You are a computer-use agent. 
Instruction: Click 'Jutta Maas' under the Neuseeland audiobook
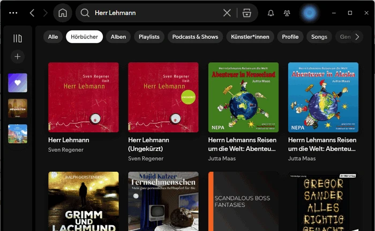(x=222, y=158)
